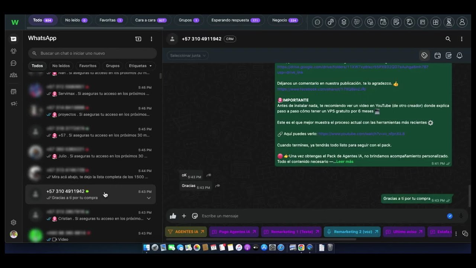Click the 'Ultimo aviso' quick reply

pyautogui.click(x=404, y=232)
